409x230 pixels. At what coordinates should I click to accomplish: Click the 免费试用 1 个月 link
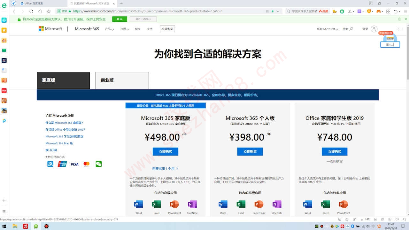[x=165, y=168]
